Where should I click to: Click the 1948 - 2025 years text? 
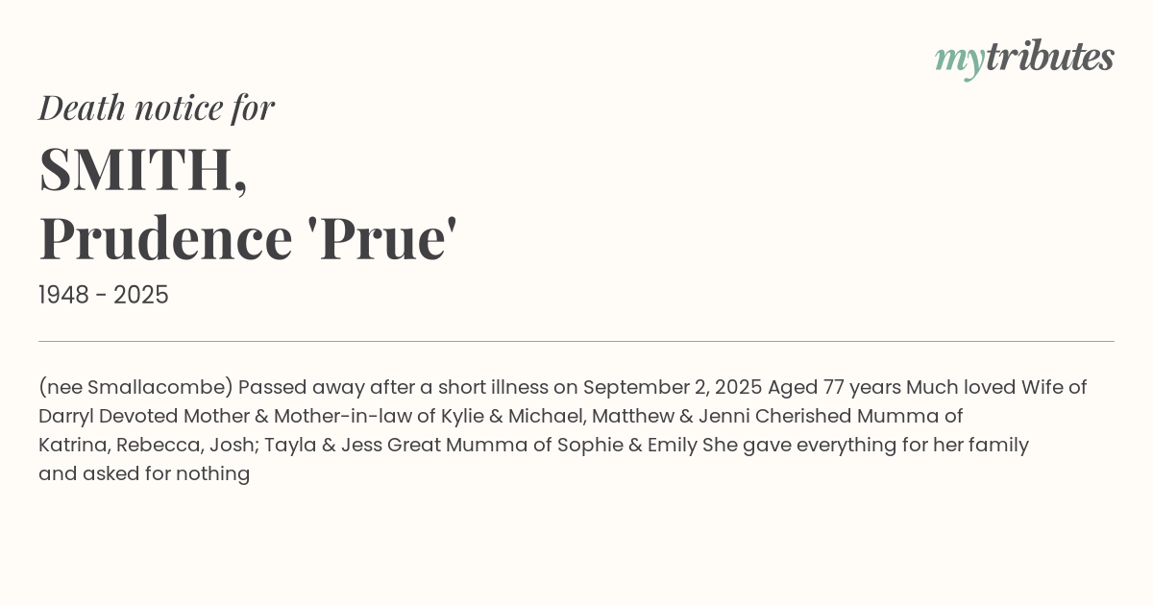coord(104,295)
